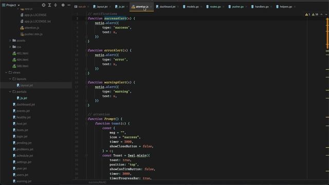Open app.js.LICENSE in project tree

click(x=33, y=15)
